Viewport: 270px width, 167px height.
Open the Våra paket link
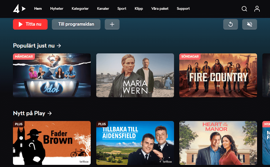point(160,9)
